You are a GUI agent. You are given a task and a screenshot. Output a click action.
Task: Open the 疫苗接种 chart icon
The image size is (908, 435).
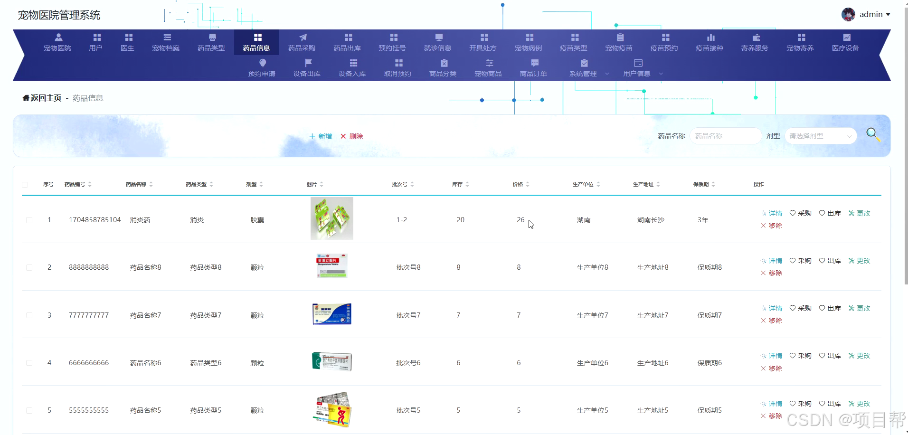coord(710,37)
